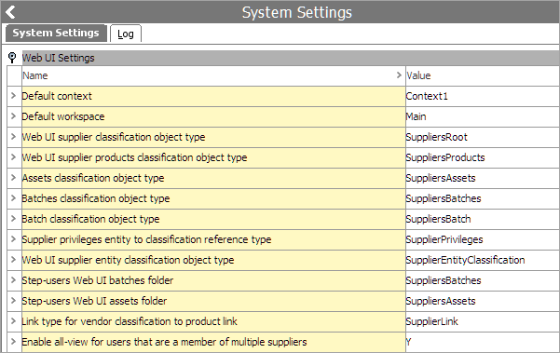
Task: Expand the Batch classification object type row
Action: coord(14,219)
